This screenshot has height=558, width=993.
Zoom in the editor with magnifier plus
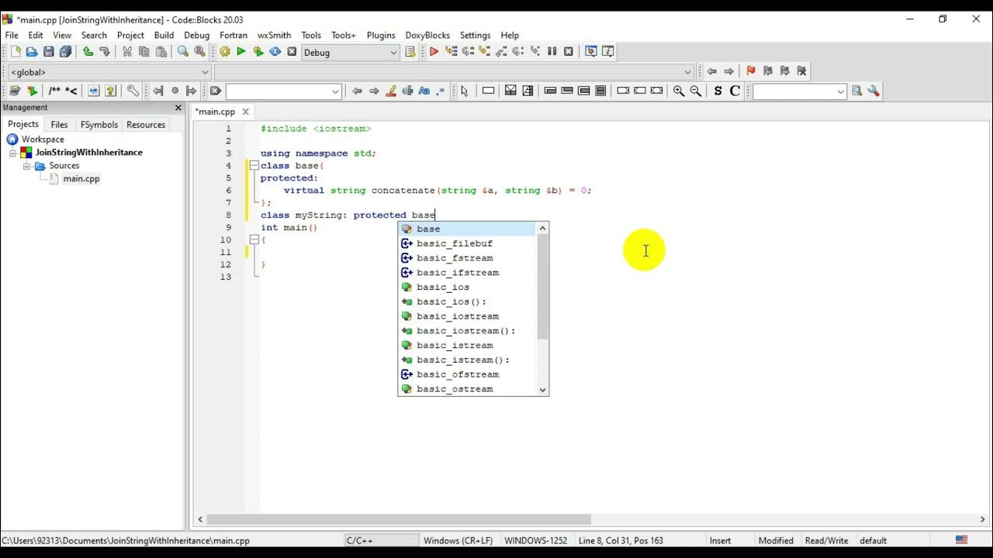tap(679, 91)
